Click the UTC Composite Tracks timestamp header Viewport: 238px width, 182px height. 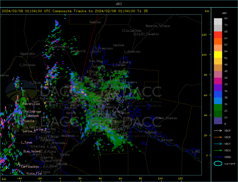tap(75, 11)
